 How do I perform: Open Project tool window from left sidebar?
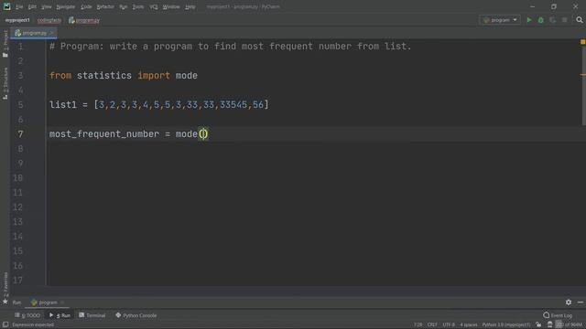[x=5, y=44]
